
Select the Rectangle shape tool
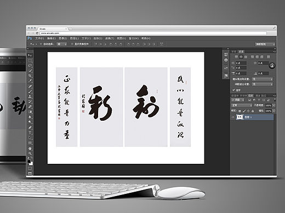coord(30,143)
